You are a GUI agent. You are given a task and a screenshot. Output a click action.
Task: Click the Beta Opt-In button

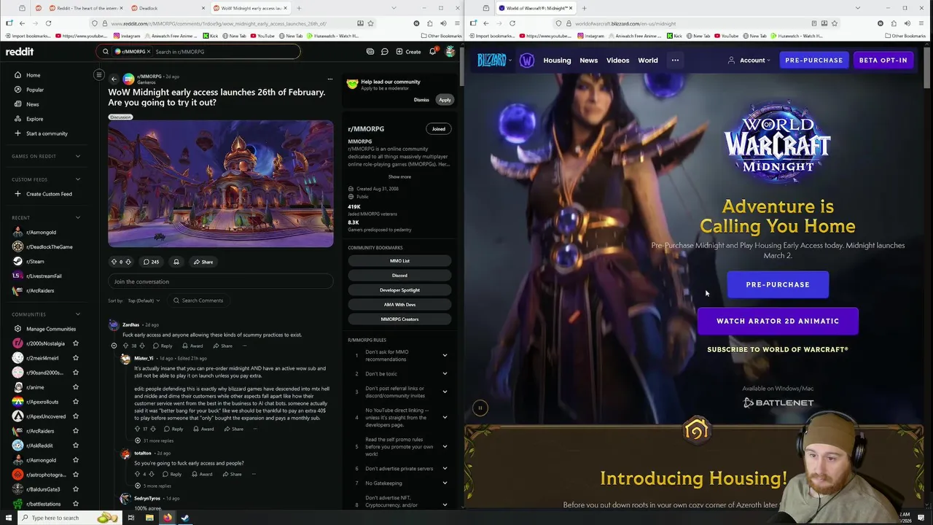pyautogui.click(x=883, y=61)
